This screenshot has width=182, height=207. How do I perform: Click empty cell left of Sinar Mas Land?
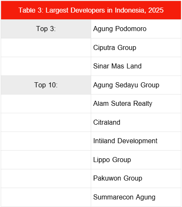point(46,66)
